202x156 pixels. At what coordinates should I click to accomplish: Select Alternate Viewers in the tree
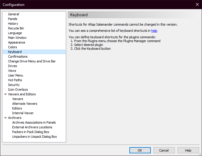pos(25,104)
